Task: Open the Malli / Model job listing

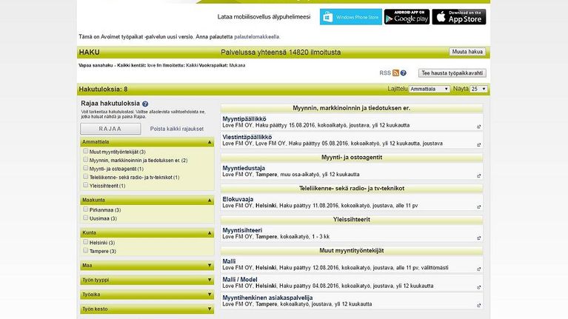Action: [239, 280]
